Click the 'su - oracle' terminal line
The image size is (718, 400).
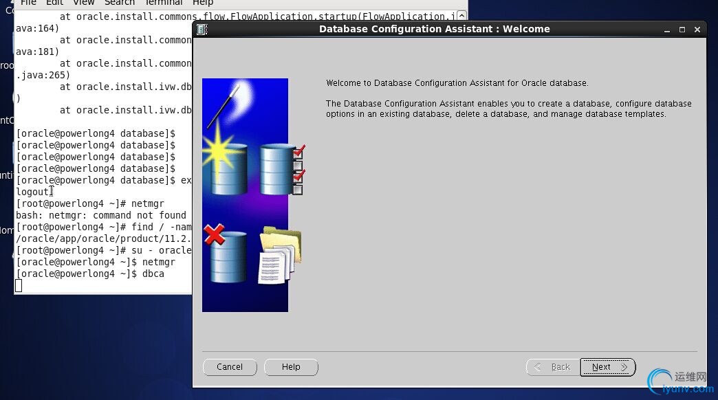[x=104, y=250]
